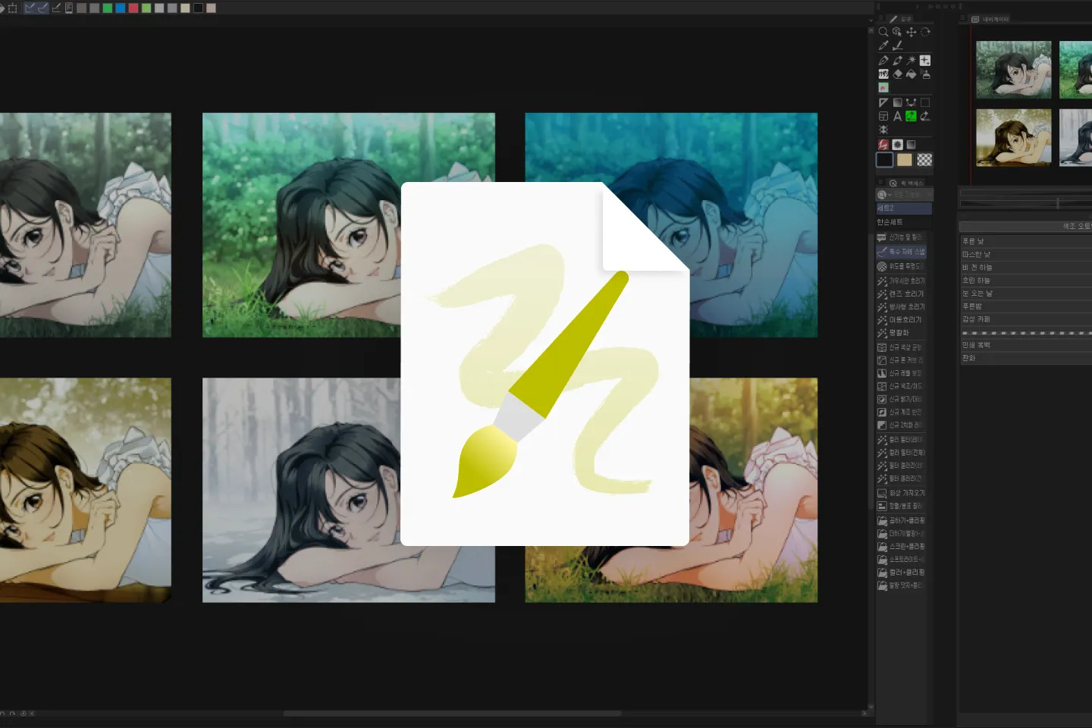Click the white starburst icon above the swatches

(x=897, y=144)
